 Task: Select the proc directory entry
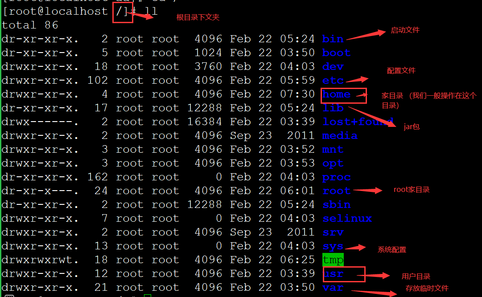tap(336, 177)
